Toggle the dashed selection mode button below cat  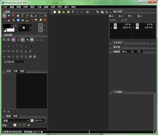[41, 30]
